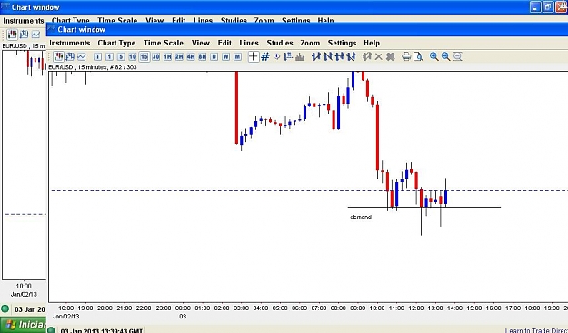Click the '03 Jan 20' status text
The image size is (568, 333).
point(30,309)
